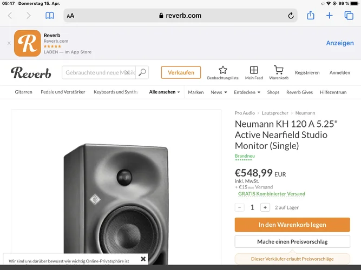Expand the Entdecken menu

tap(247, 92)
